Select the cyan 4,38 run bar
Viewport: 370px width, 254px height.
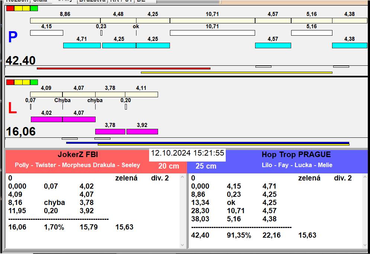350,45
